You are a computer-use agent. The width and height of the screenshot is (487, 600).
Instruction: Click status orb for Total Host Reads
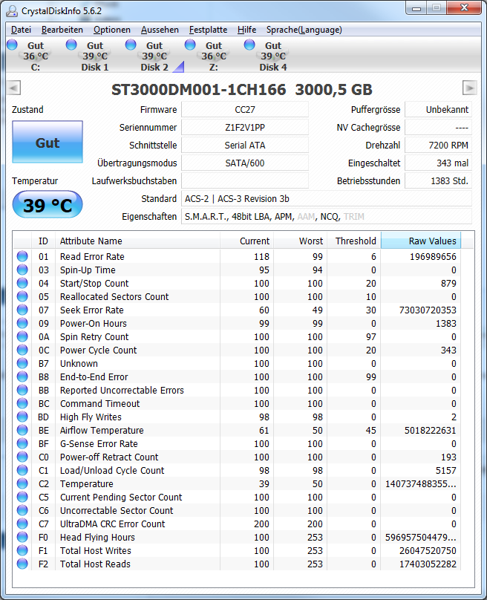[x=22, y=564]
